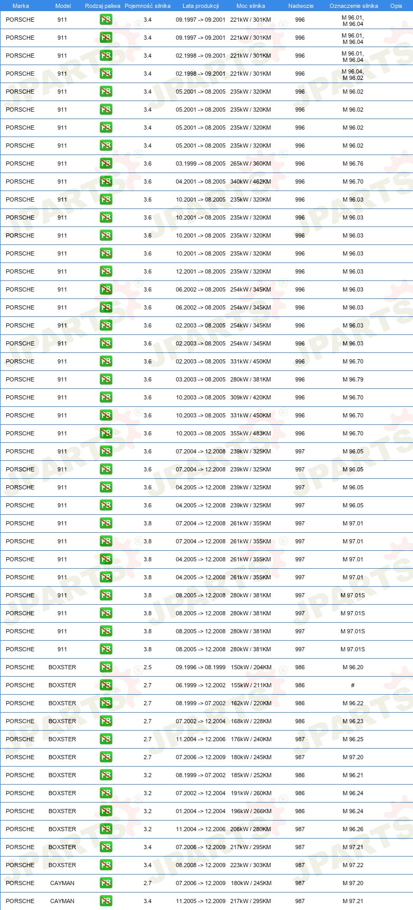This screenshot has height=910, width=413.
Task: Select engine code M 96.22
Action: pos(353,703)
